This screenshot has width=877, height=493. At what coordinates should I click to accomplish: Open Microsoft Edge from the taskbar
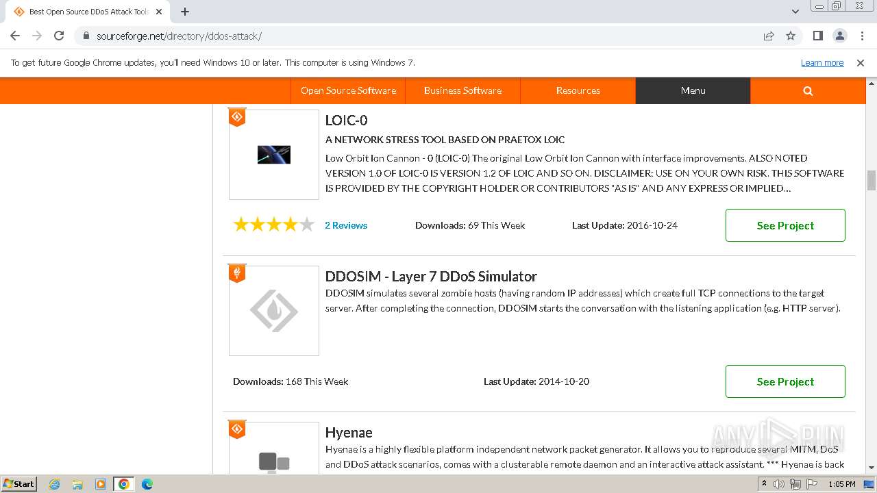147,484
